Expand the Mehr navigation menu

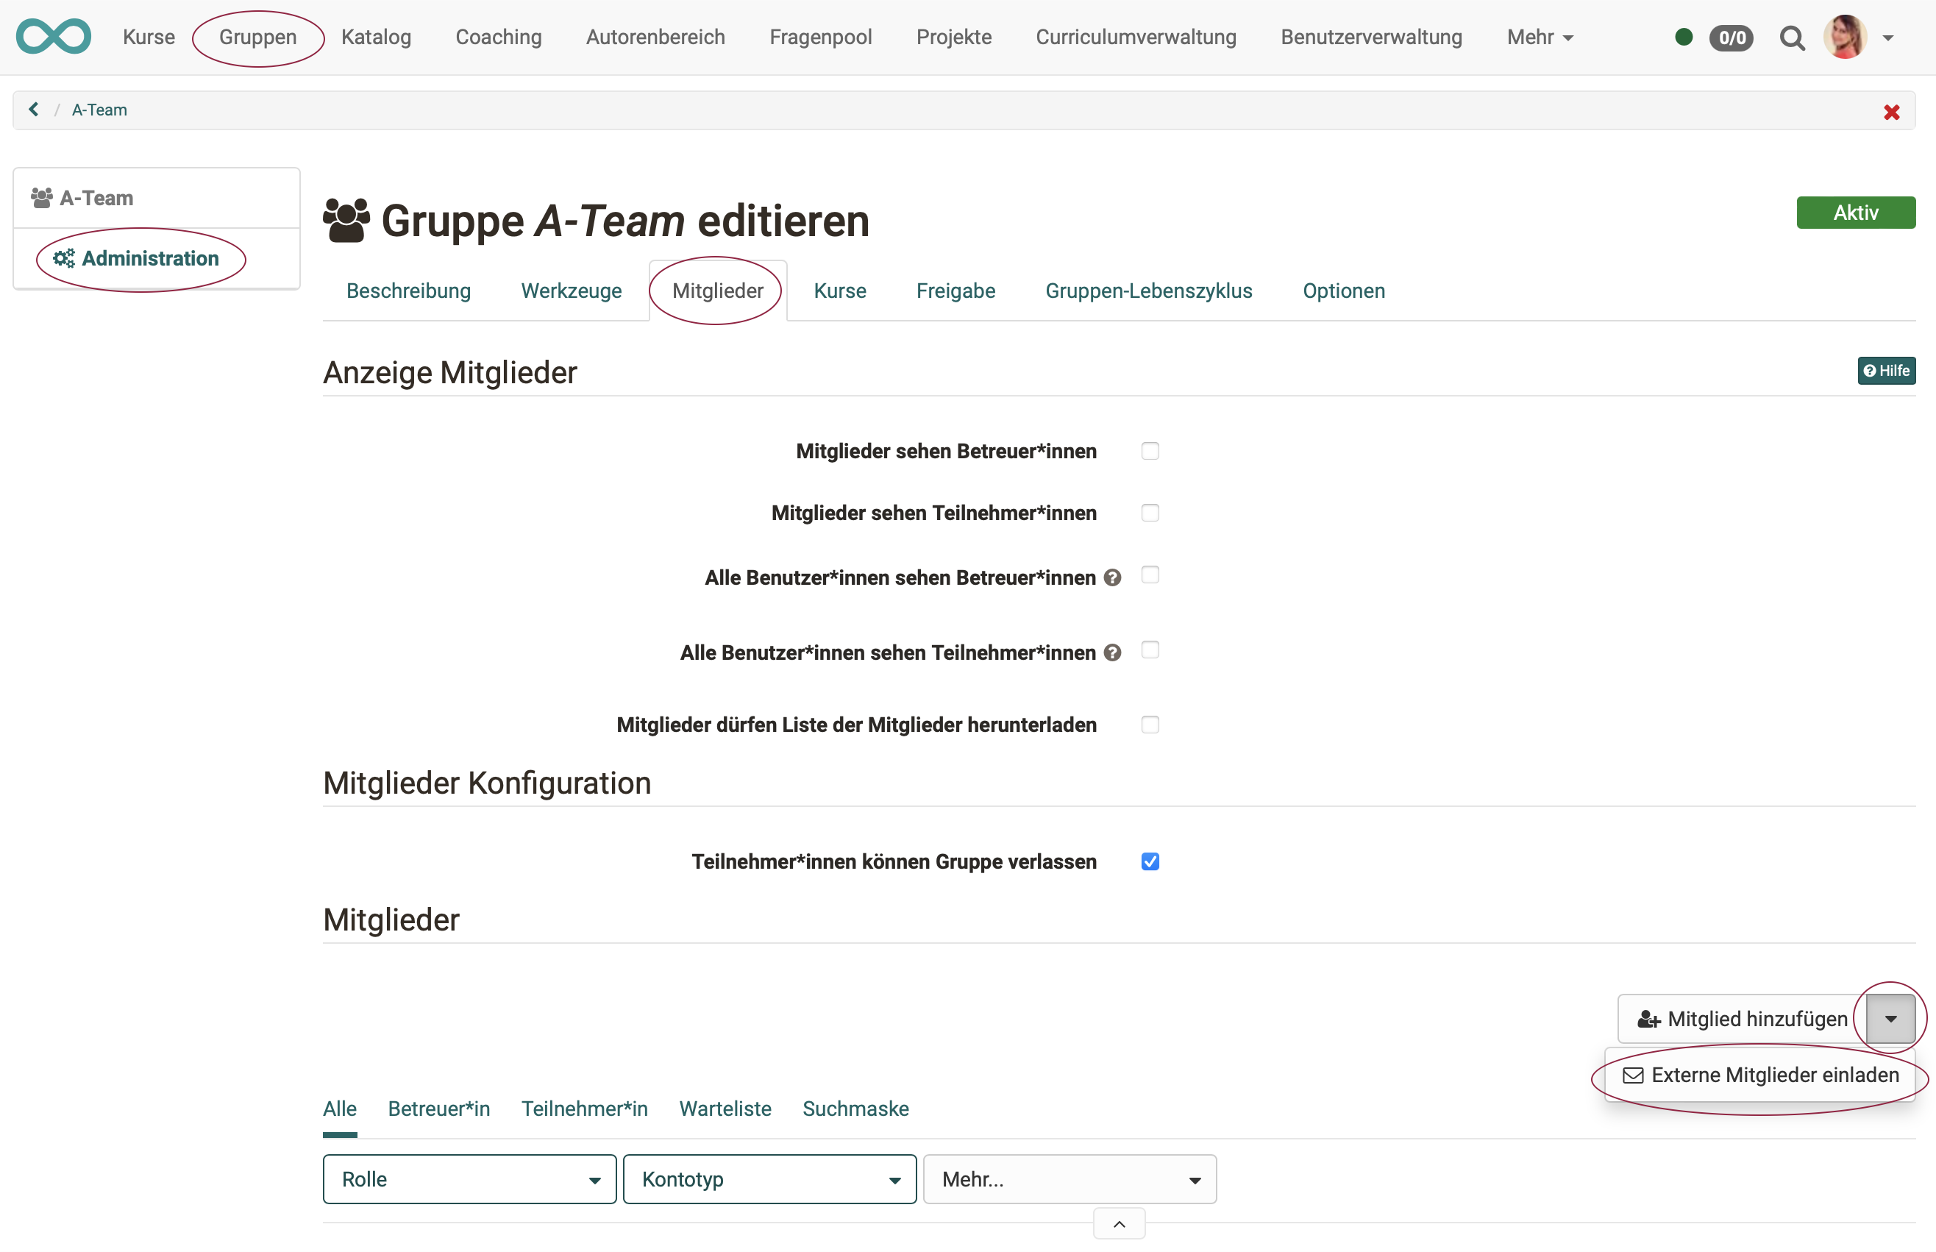coord(1540,38)
